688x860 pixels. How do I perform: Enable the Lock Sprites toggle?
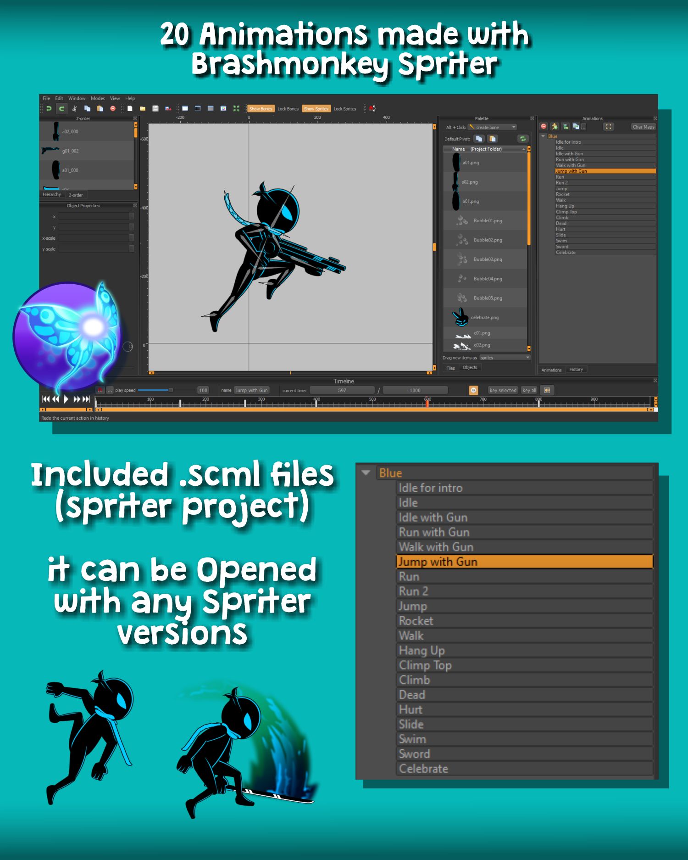344,109
